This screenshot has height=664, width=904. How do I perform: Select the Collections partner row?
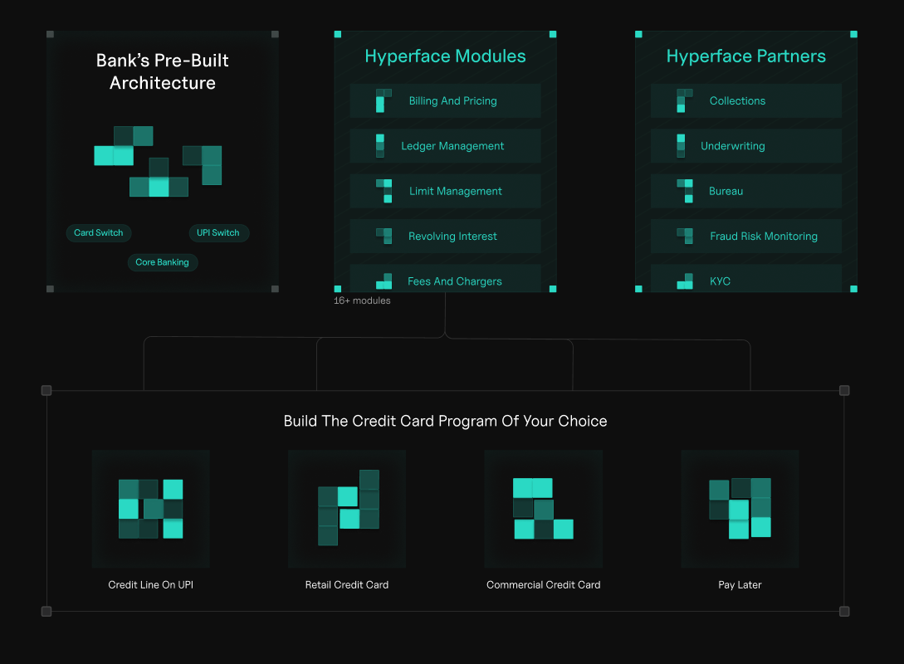[746, 100]
